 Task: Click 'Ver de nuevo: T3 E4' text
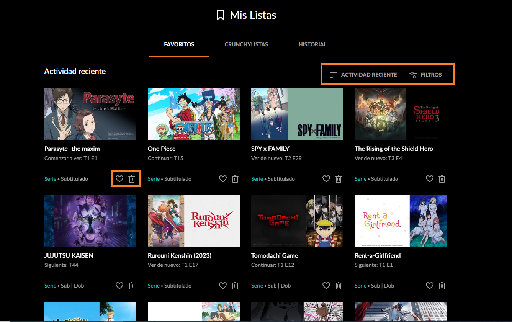tap(378, 158)
